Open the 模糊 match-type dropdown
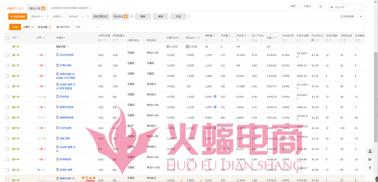Image resolution: width=378 pixels, height=182 pixels. pos(295,6)
